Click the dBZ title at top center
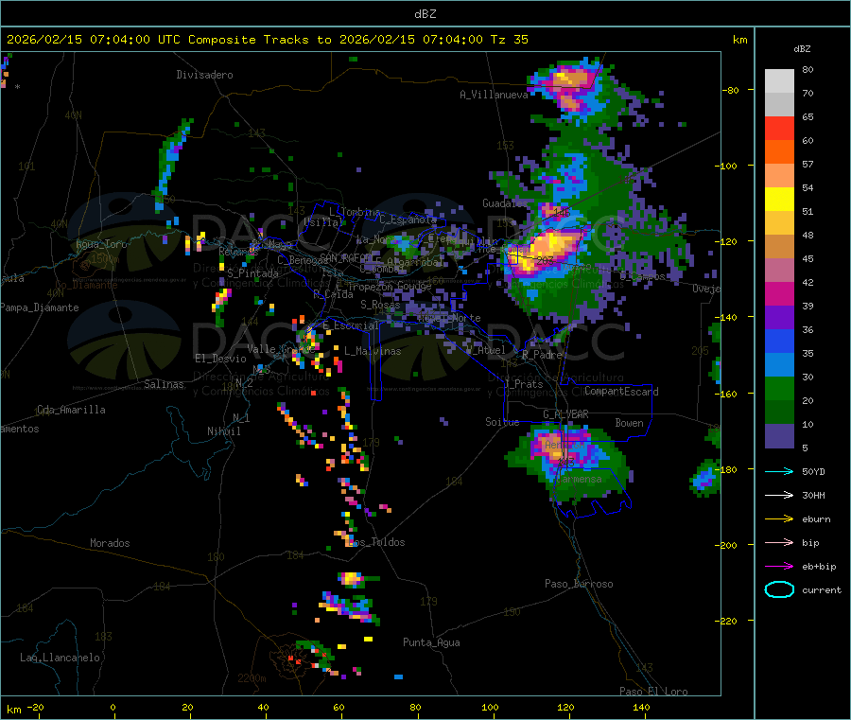Viewport: 851px width, 720px height. pos(425,14)
